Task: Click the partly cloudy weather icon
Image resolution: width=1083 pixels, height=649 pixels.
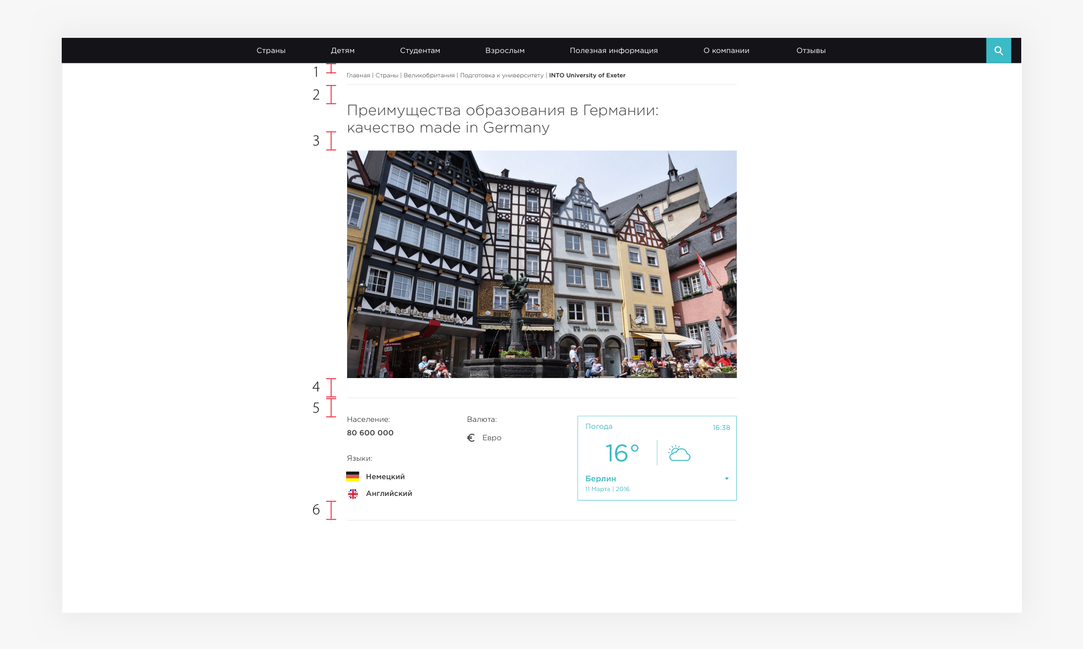Action: point(679,453)
